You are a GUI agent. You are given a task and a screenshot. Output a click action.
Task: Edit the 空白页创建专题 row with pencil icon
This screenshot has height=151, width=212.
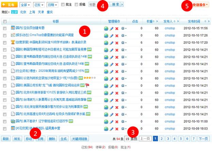click(112, 29)
